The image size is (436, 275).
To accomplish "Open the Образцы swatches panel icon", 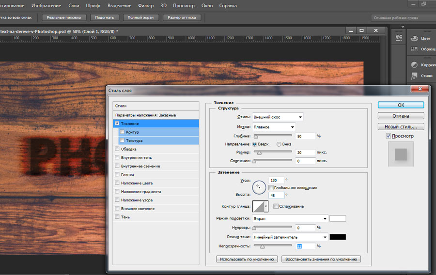I will pyautogui.click(x=414, y=49).
